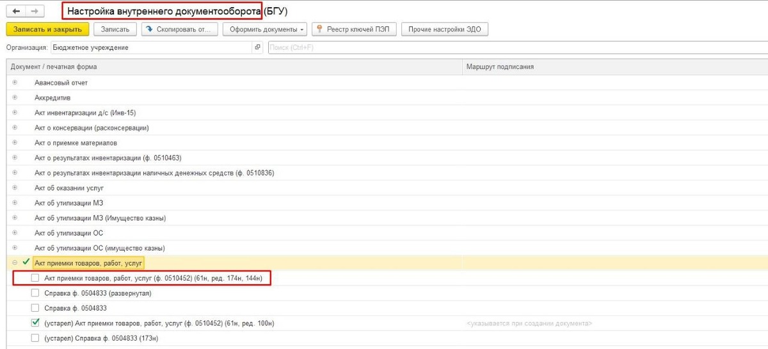This screenshot has height=349, width=768.
Task: Select Акт об утилизации МЗ text
Action: (69, 202)
